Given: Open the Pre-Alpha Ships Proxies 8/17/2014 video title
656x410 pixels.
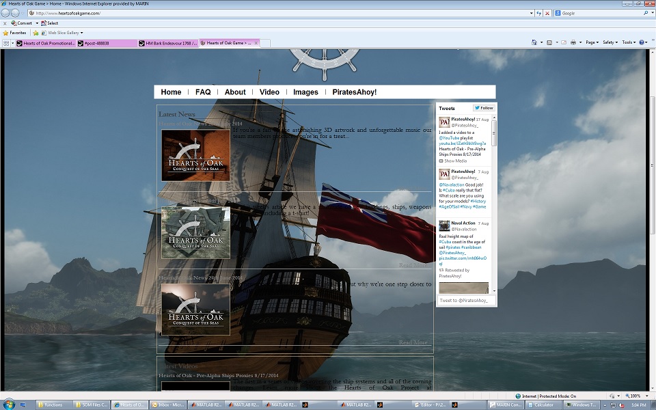Looking at the screenshot, I should point(219,375).
